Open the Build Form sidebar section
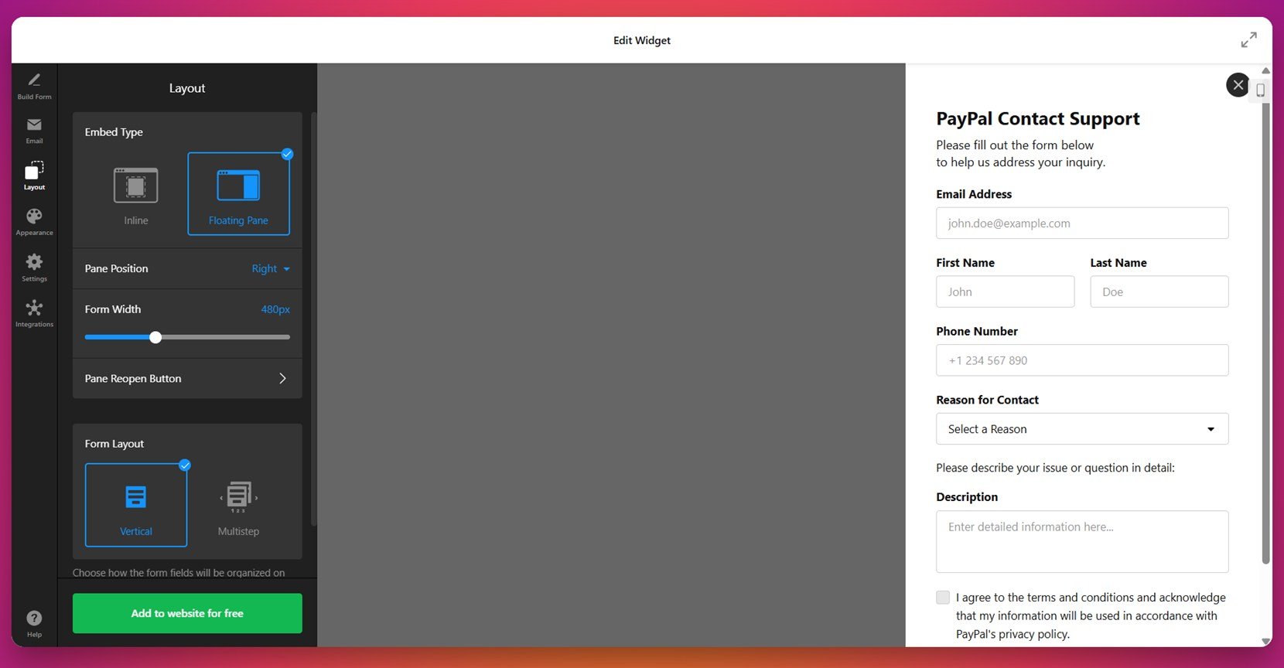1284x668 pixels. point(34,86)
